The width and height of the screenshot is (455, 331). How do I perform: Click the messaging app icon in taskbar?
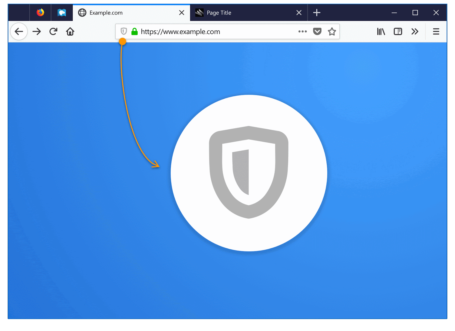tap(62, 13)
